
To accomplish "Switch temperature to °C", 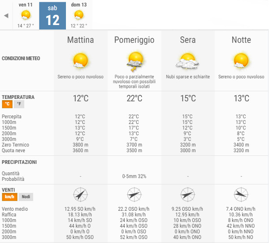I will [7, 104].
